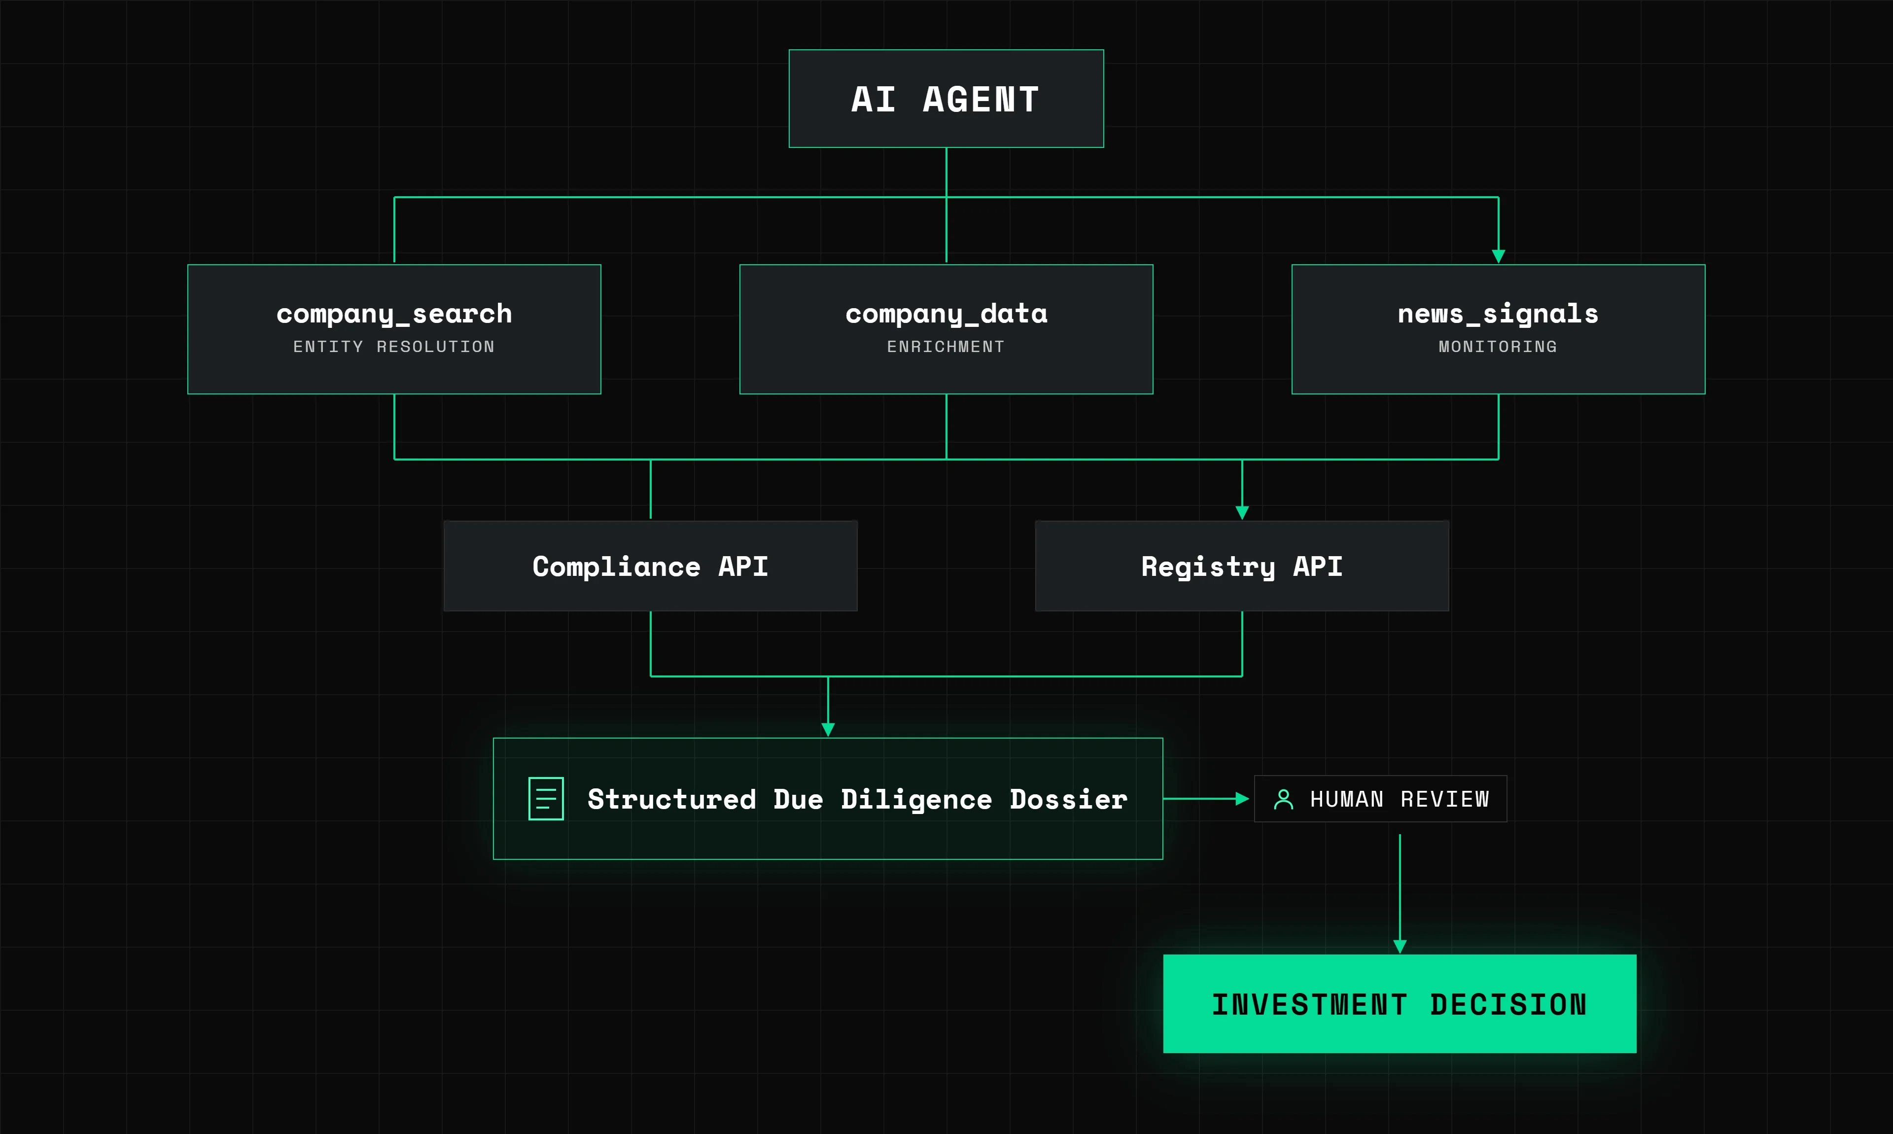
Task: Click the company_search node
Action: 394,329
